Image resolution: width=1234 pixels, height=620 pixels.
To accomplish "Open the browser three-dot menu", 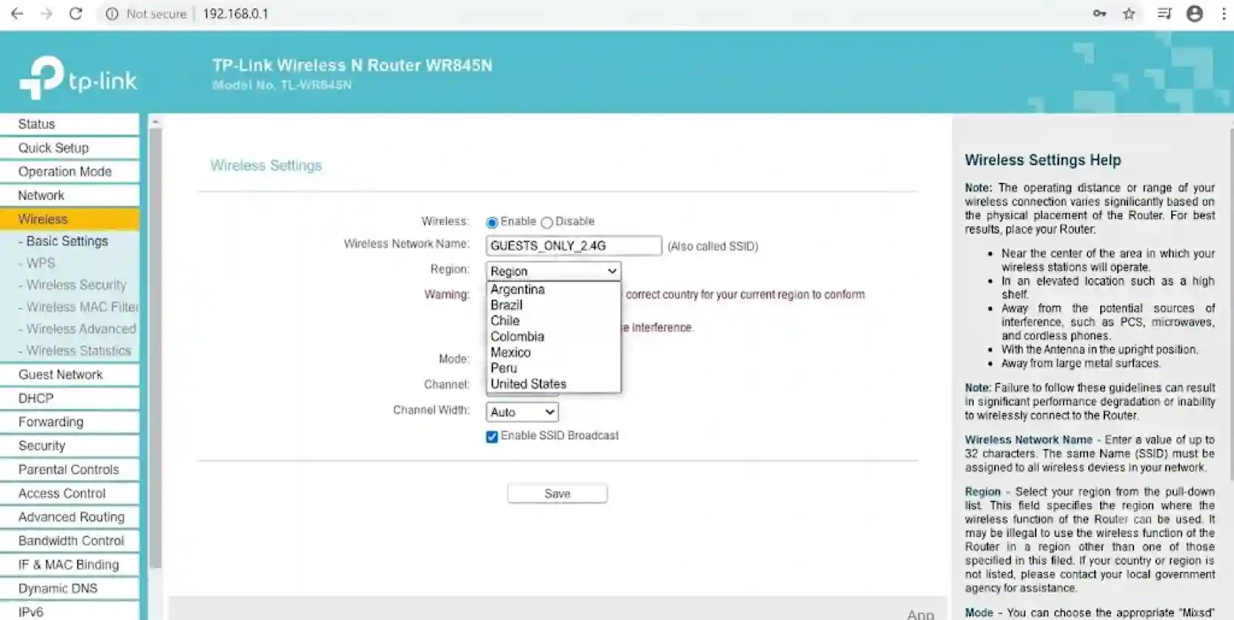I will point(1224,13).
